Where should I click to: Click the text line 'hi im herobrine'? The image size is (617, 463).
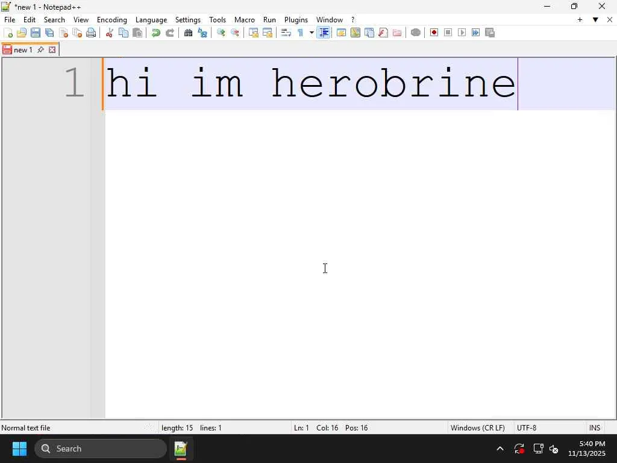[x=311, y=83]
